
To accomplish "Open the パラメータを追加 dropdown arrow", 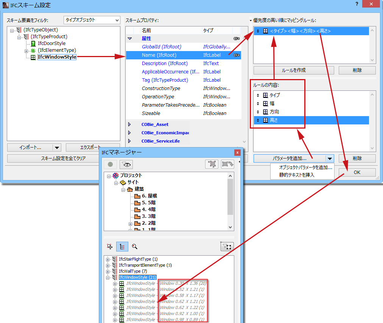I will coord(330,158).
